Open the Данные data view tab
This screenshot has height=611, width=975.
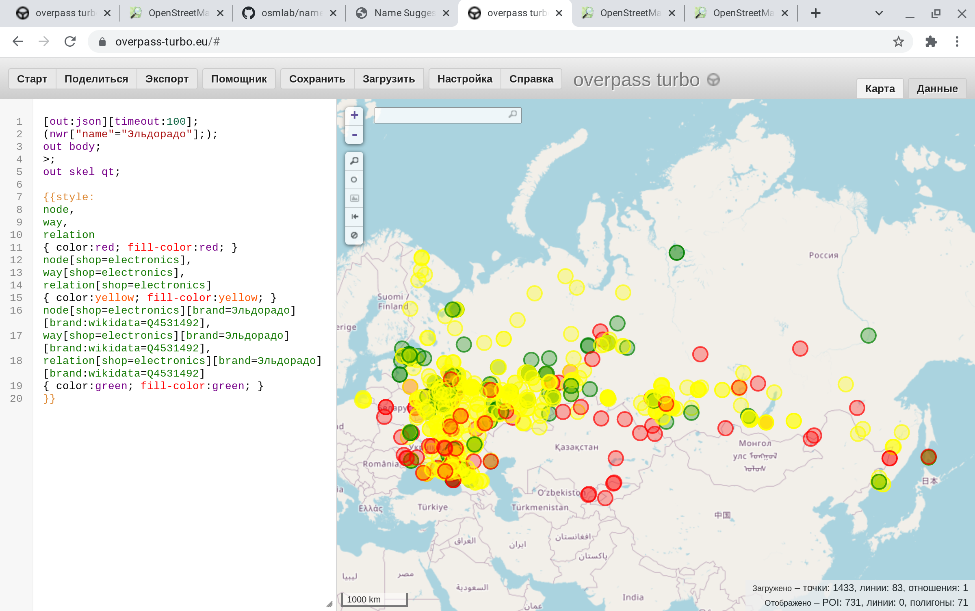pos(937,89)
